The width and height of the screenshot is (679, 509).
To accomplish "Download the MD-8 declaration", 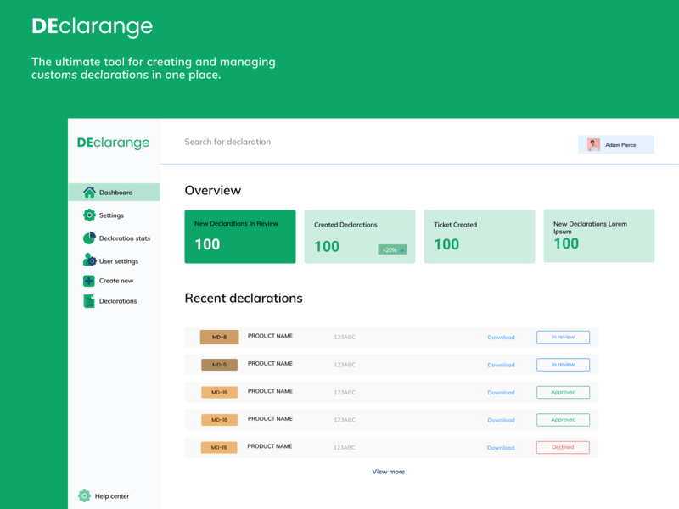I will (x=501, y=338).
